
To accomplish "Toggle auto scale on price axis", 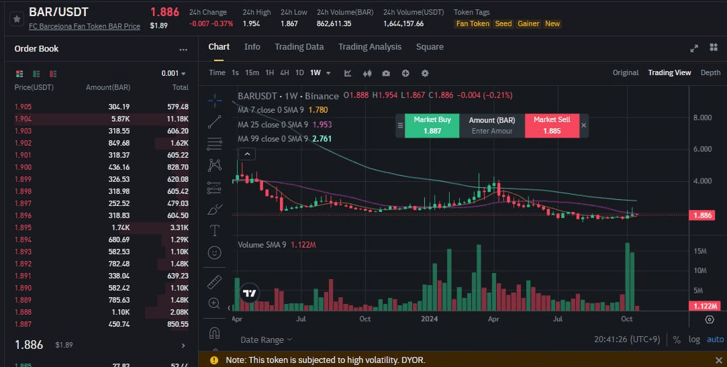I will [715, 339].
